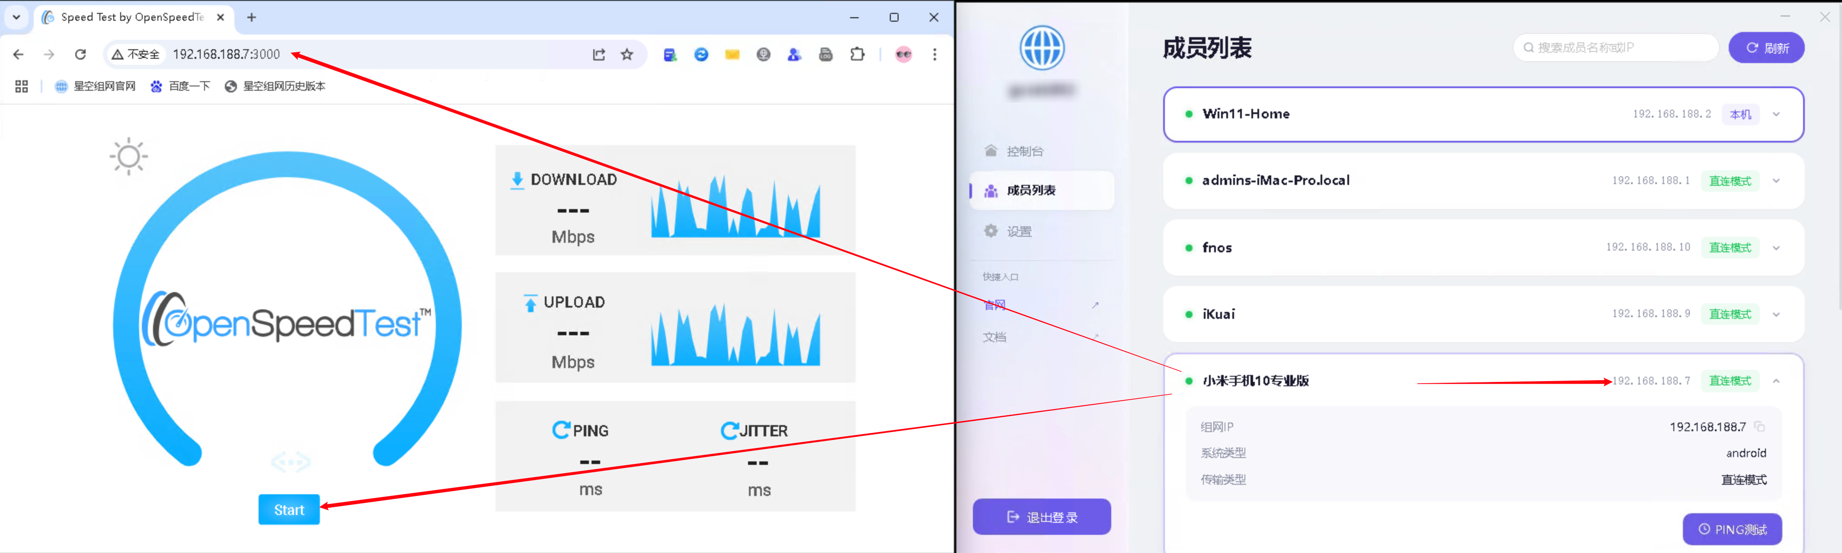Click the browser back arrow
1842x553 pixels.
click(x=19, y=54)
